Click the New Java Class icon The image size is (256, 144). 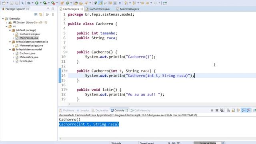[x=67, y=3]
